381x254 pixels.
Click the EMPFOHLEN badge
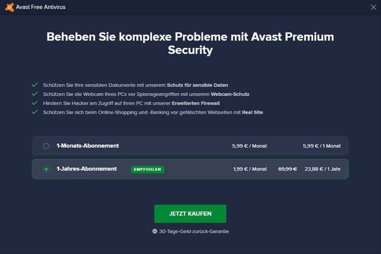(148, 170)
